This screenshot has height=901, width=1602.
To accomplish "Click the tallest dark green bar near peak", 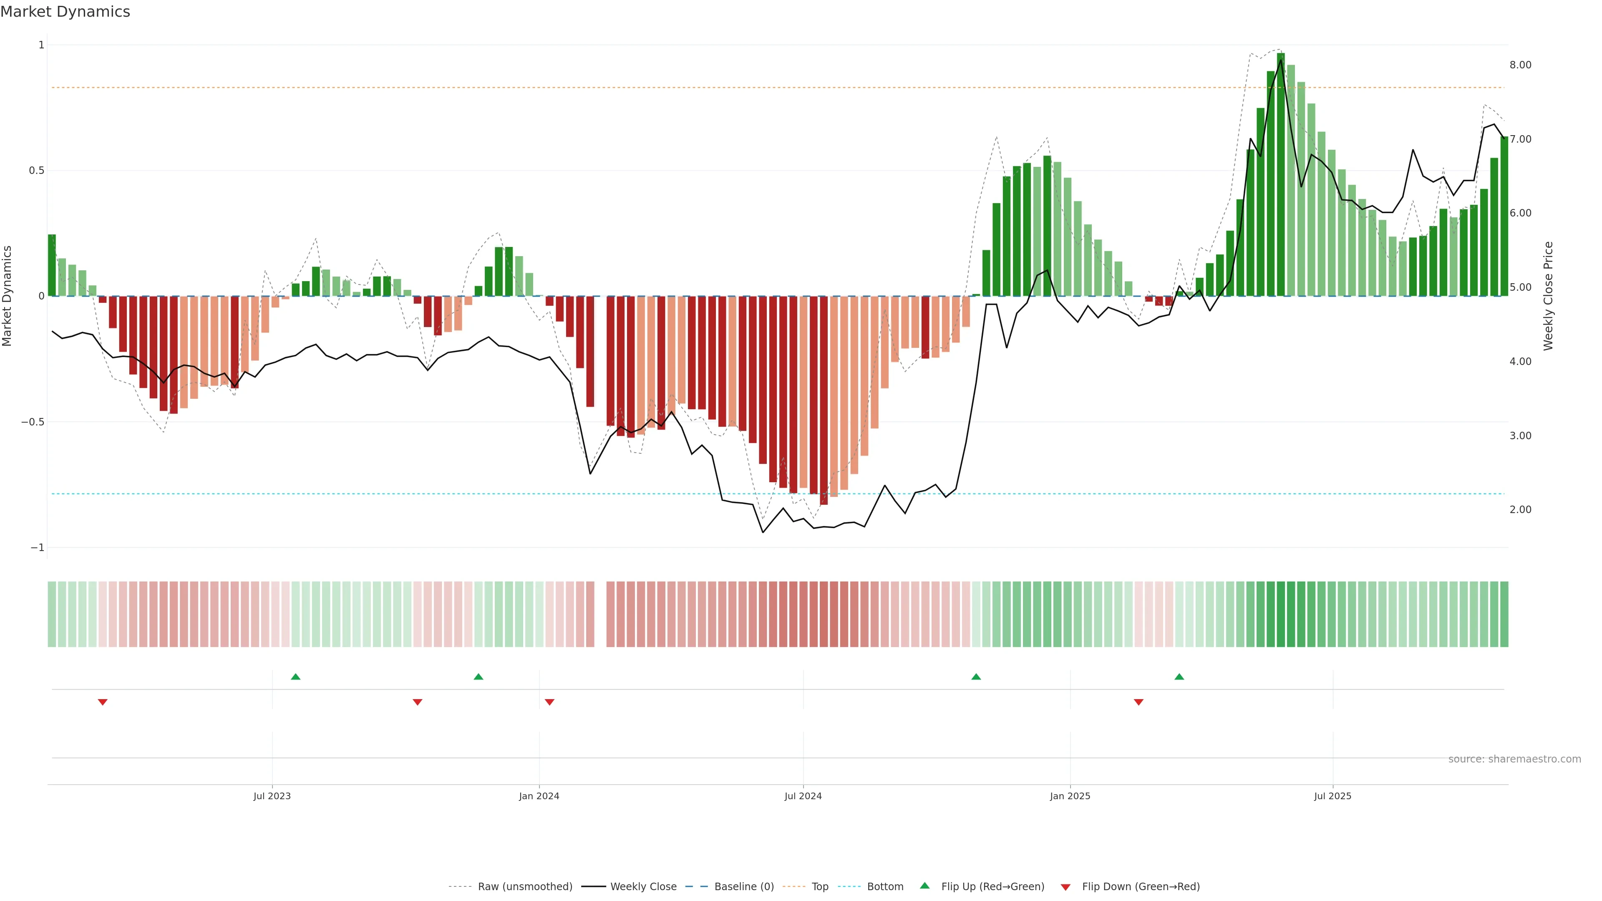I will coord(1280,174).
